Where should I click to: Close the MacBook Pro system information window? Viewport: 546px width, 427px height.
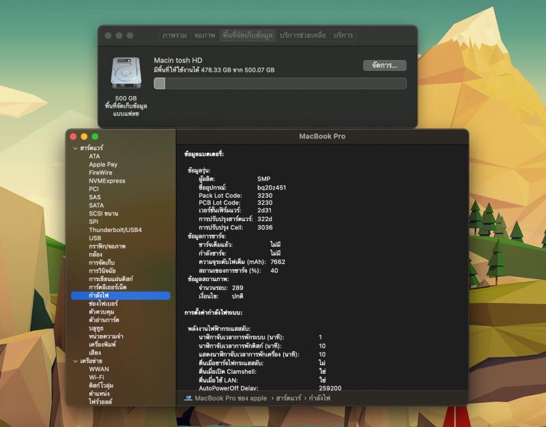click(x=73, y=137)
